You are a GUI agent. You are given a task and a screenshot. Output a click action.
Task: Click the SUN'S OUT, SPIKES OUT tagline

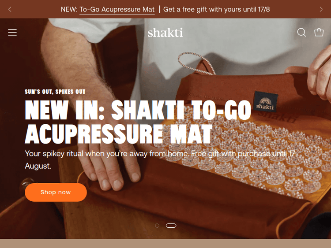tap(55, 92)
